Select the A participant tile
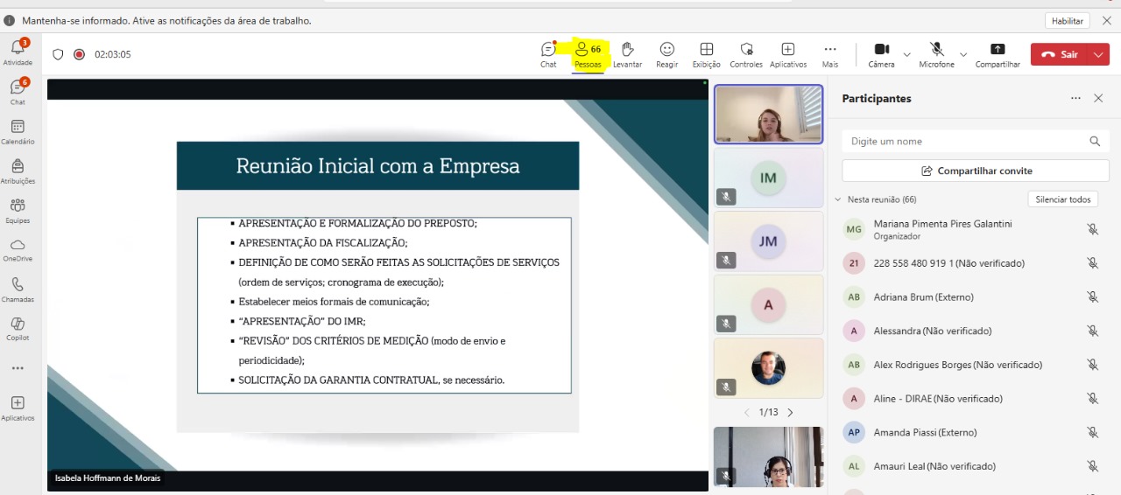The width and height of the screenshot is (1121, 495). click(769, 304)
